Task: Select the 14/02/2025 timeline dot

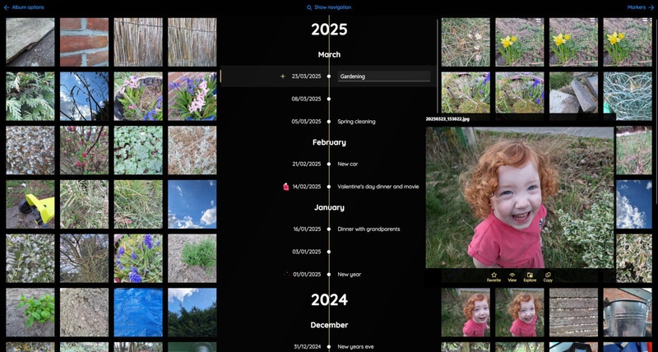Action: [328, 187]
